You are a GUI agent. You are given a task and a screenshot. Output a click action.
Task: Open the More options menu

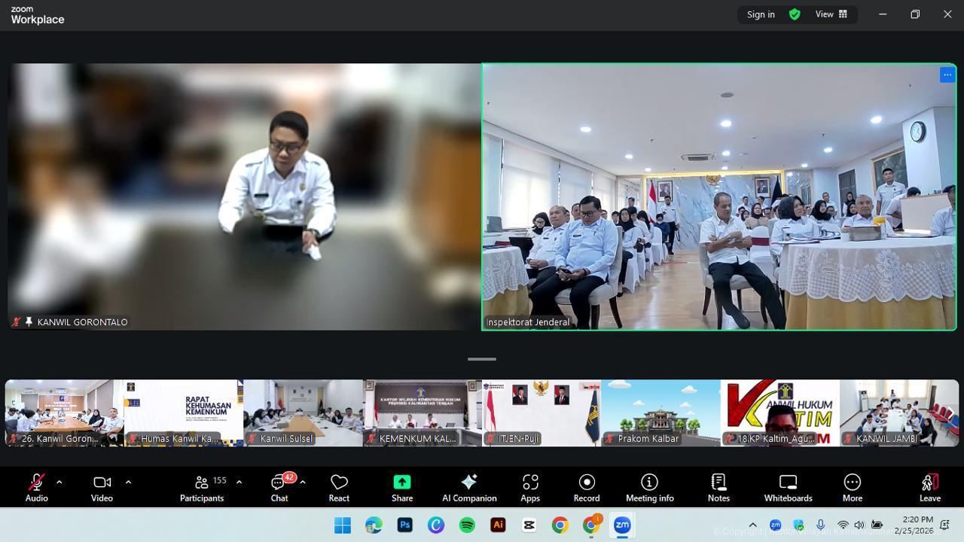point(852,487)
